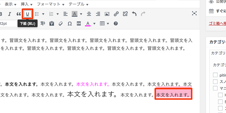226x113 pixels.
Task: Check the ス category checkbox
Action: click(x=215, y=82)
